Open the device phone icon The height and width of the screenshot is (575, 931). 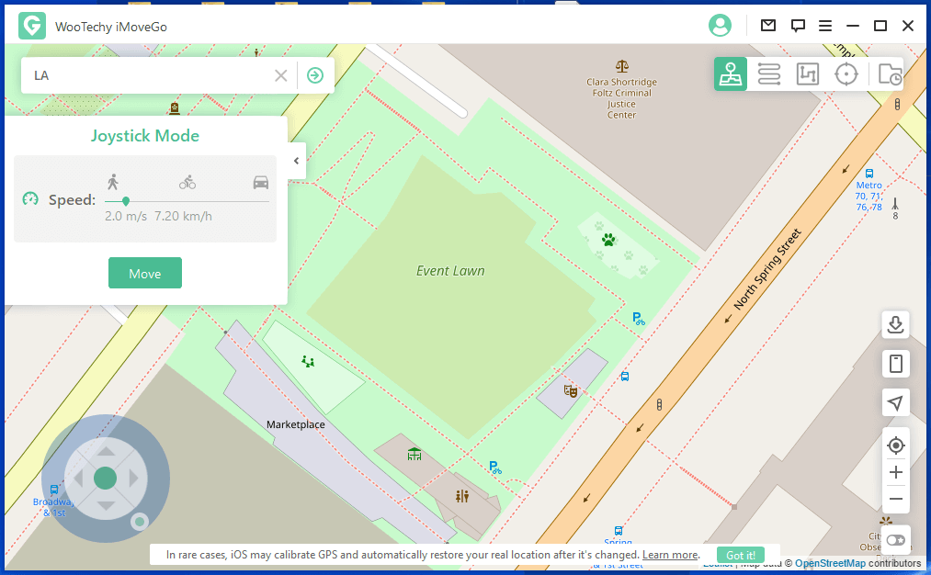click(895, 364)
